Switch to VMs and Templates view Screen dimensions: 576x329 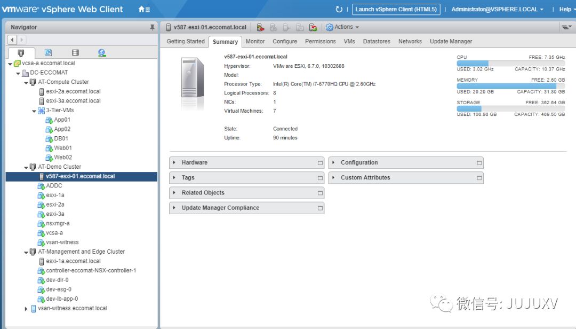pos(48,53)
